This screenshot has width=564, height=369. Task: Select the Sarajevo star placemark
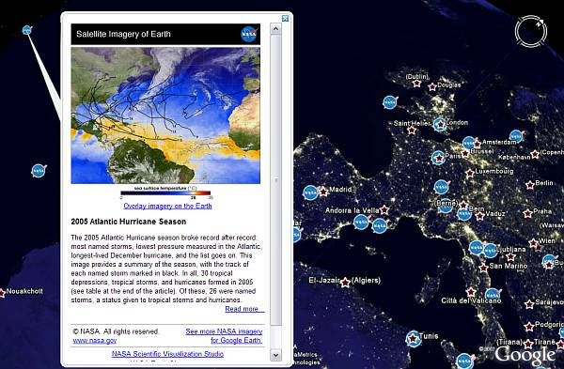coord(529,305)
